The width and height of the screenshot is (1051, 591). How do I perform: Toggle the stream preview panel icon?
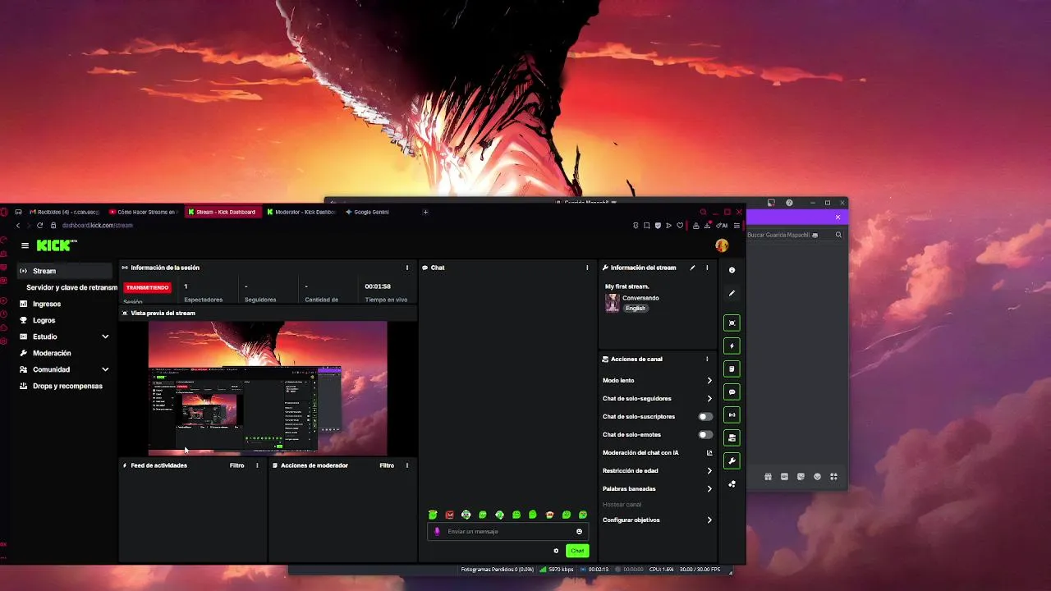pyautogui.click(x=732, y=323)
